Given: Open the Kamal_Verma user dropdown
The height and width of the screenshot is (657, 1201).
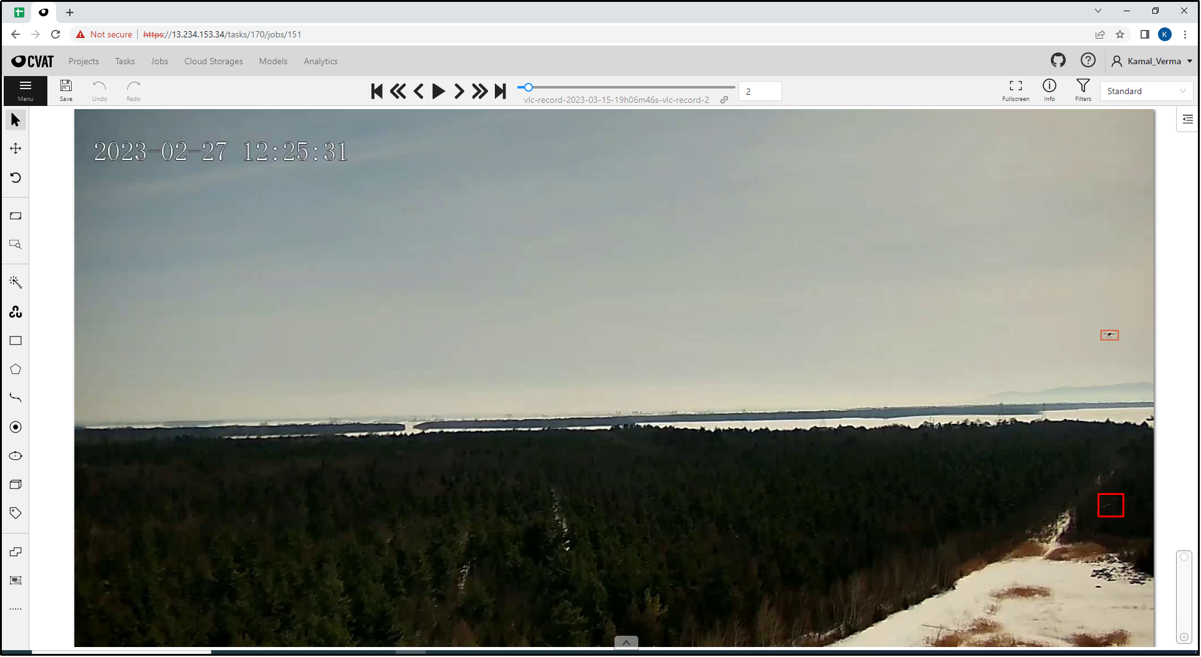Looking at the screenshot, I should 1152,61.
